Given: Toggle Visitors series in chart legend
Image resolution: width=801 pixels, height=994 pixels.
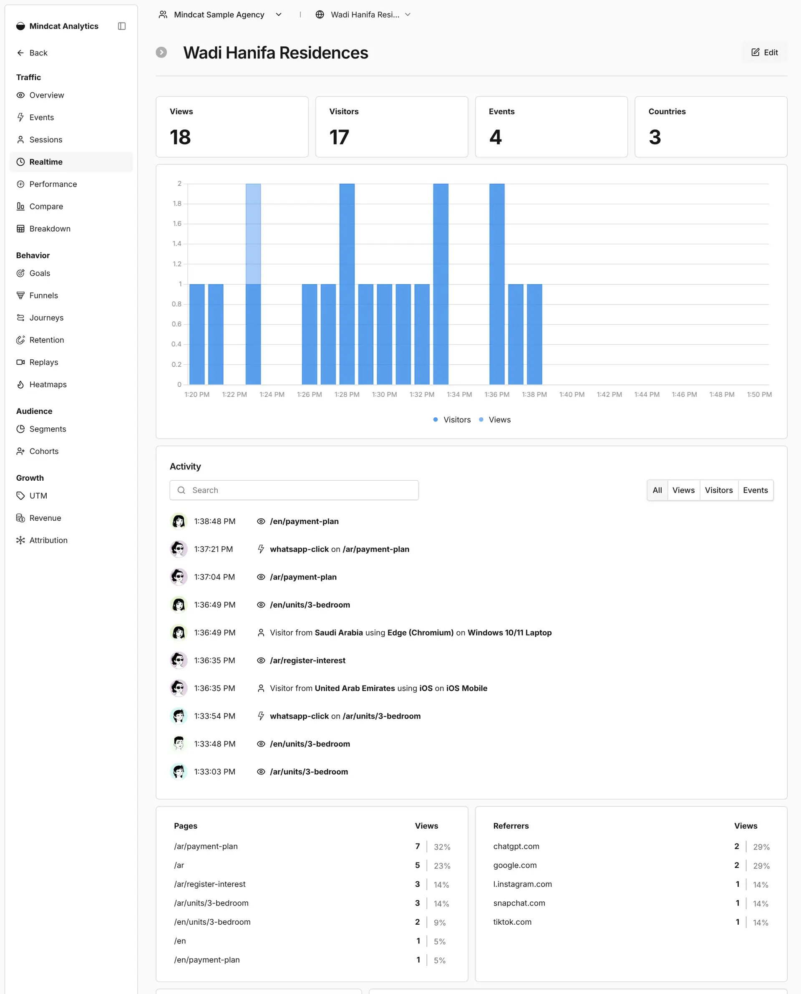Looking at the screenshot, I should [x=452, y=419].
